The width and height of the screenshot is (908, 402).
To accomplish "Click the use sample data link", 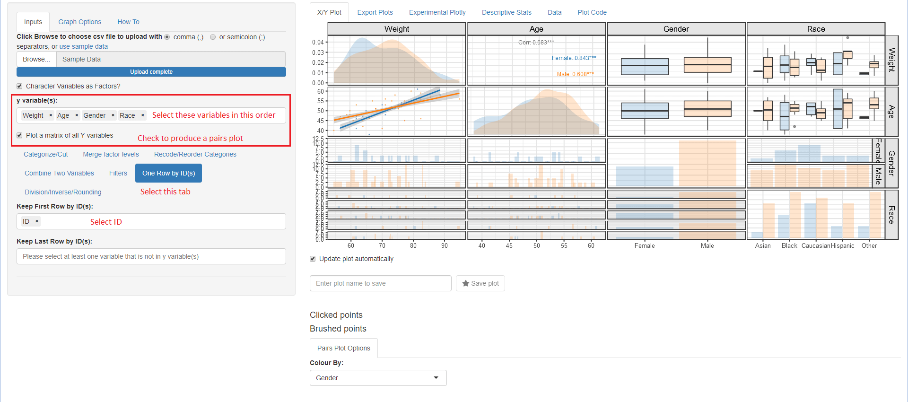I will pos(83,46).
